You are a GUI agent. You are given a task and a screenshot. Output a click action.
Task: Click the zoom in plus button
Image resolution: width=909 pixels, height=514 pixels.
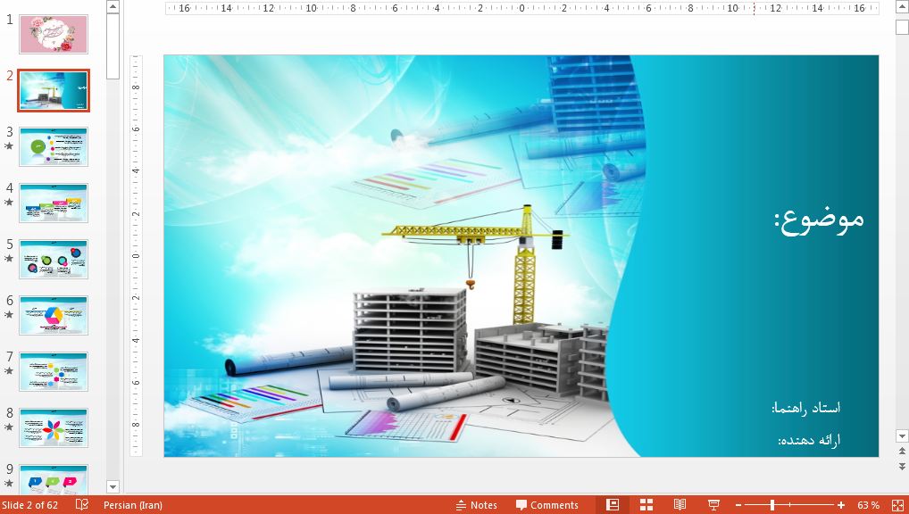coord(841,505)
